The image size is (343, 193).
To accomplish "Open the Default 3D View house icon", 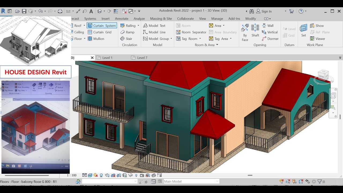I will click(99, 11).
